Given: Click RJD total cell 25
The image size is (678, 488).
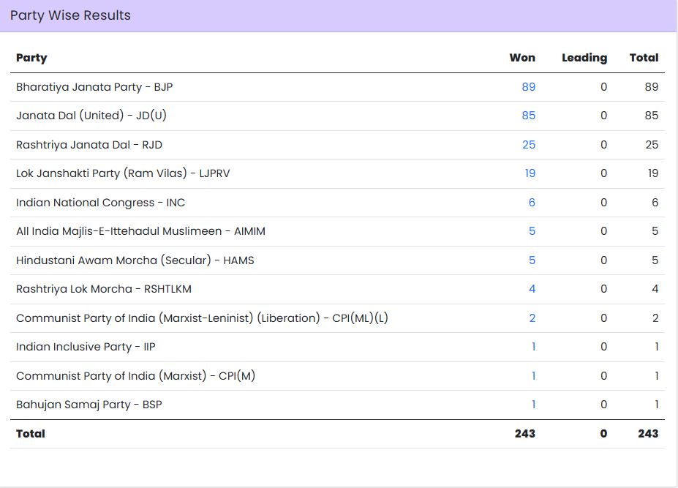Looking at the screenshot, I should coord(652,144).
